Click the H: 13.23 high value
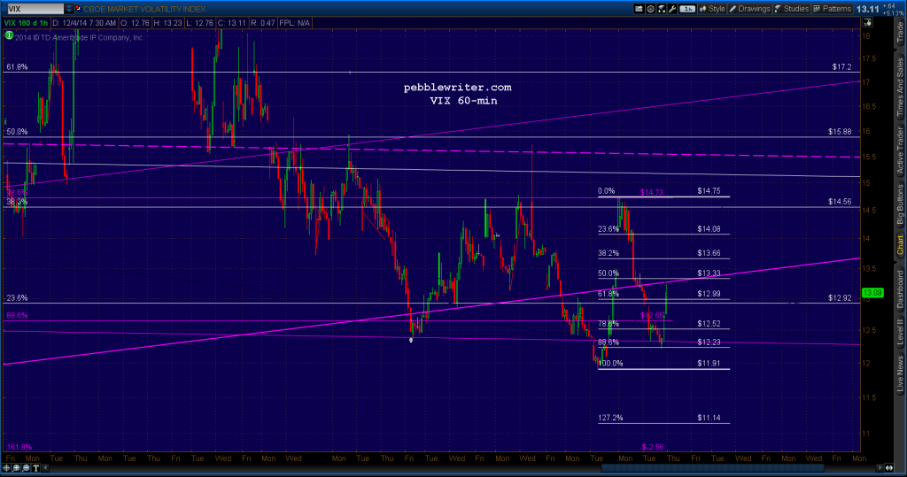The height and width of the screenshot is (477, 907). coord(167,23)
